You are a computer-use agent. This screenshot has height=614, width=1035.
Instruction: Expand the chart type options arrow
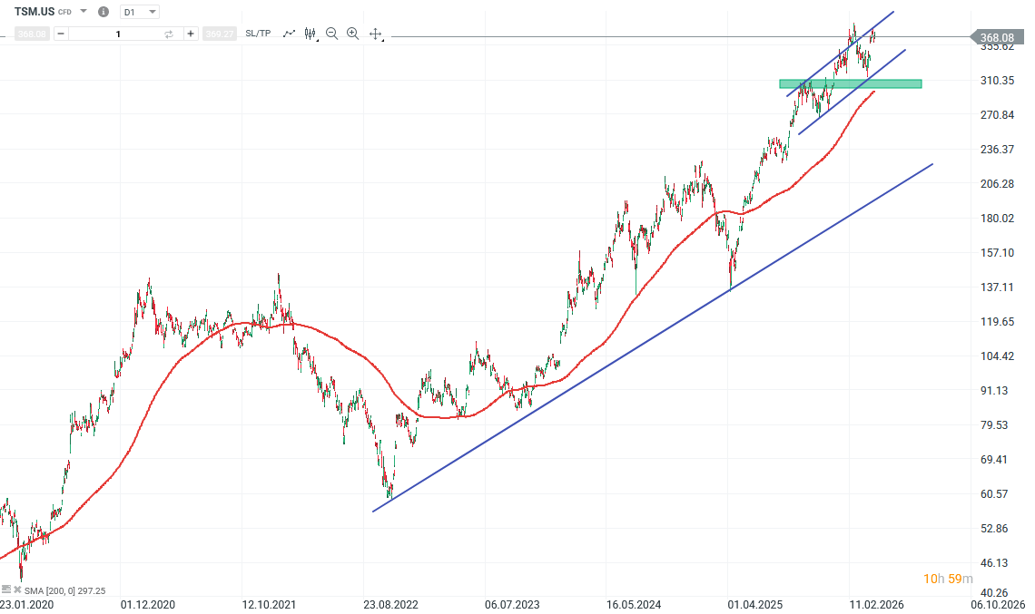[315, 39]
